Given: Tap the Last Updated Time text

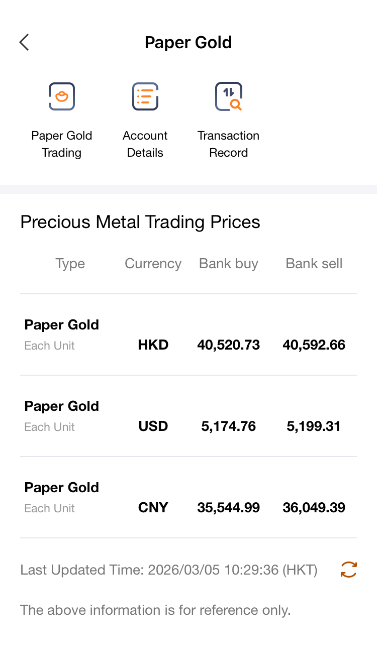Looking at the screenshot, I should pos(169,570).
